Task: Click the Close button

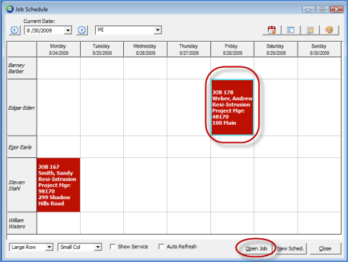Action: [325, 248]
